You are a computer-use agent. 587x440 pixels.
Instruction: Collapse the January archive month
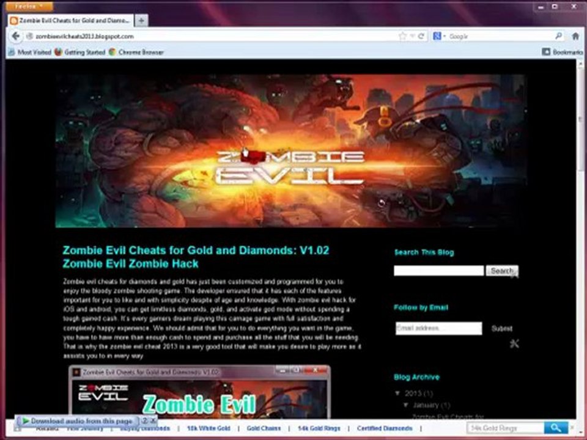coord(406,405)
